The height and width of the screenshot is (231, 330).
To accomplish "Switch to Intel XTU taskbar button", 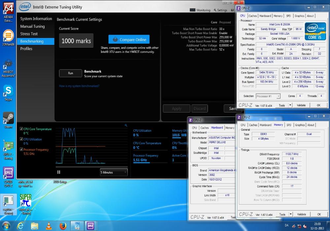I will pos(77,226).
